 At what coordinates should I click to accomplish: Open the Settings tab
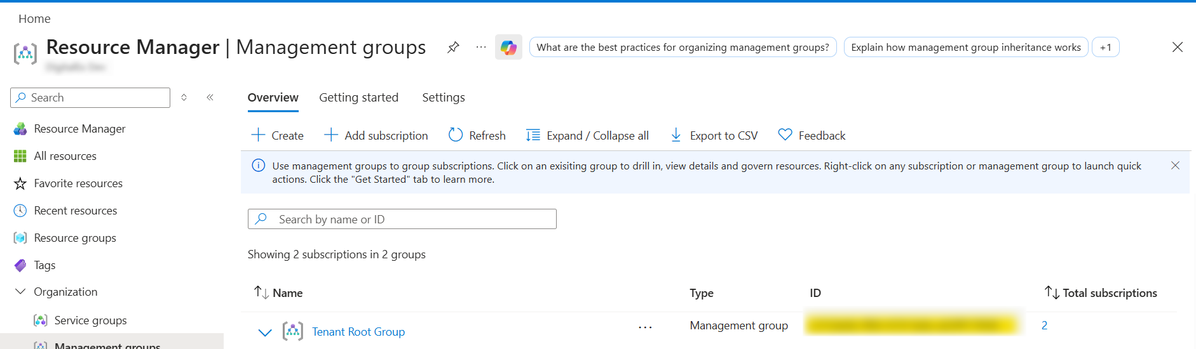coord(443,98)
